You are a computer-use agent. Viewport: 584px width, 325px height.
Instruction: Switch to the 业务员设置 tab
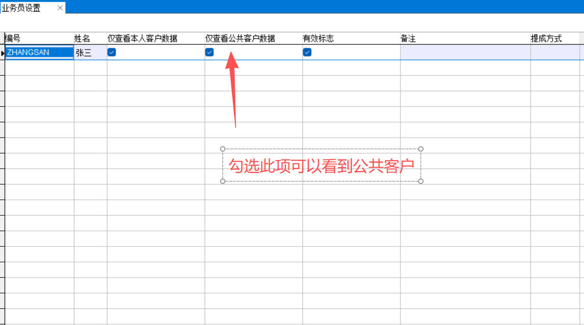pos(22,8)
